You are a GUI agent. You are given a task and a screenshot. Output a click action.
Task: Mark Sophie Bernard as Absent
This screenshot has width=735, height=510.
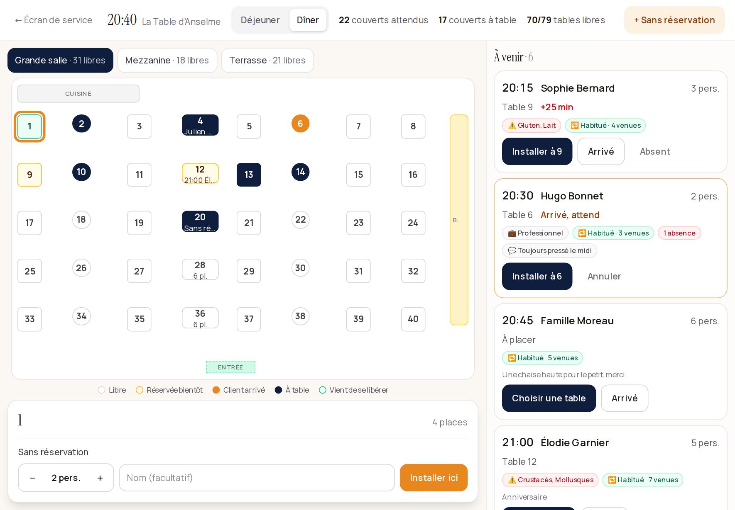click(x=655, y=151)
